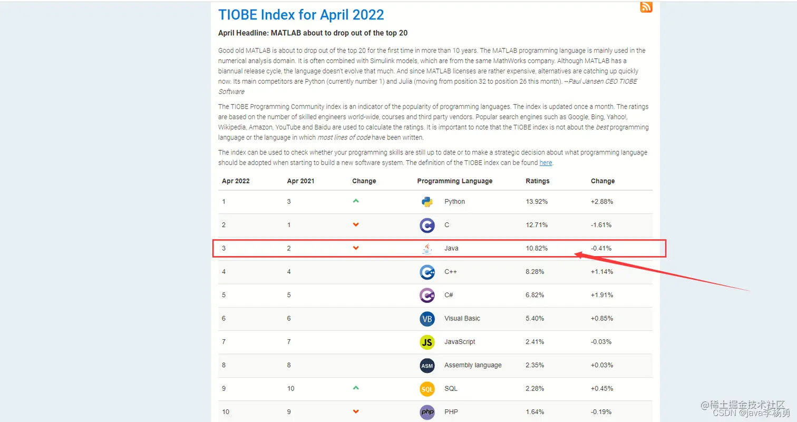Click the 'Assembly language' name
The height and width of the screenshot is (422, 797).
(x=473, y=365)
